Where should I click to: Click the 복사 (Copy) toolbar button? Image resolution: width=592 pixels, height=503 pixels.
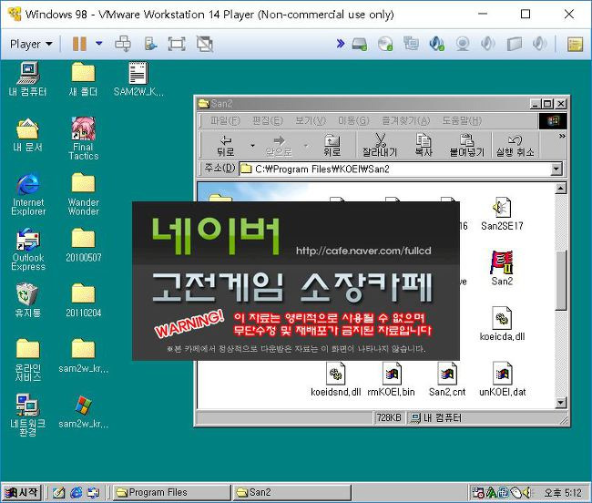424,146
